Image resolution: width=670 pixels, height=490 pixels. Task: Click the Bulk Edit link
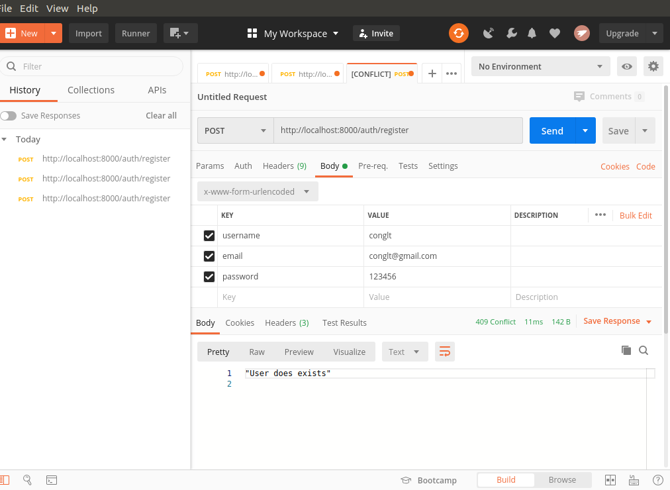click(x=636, y=215)
